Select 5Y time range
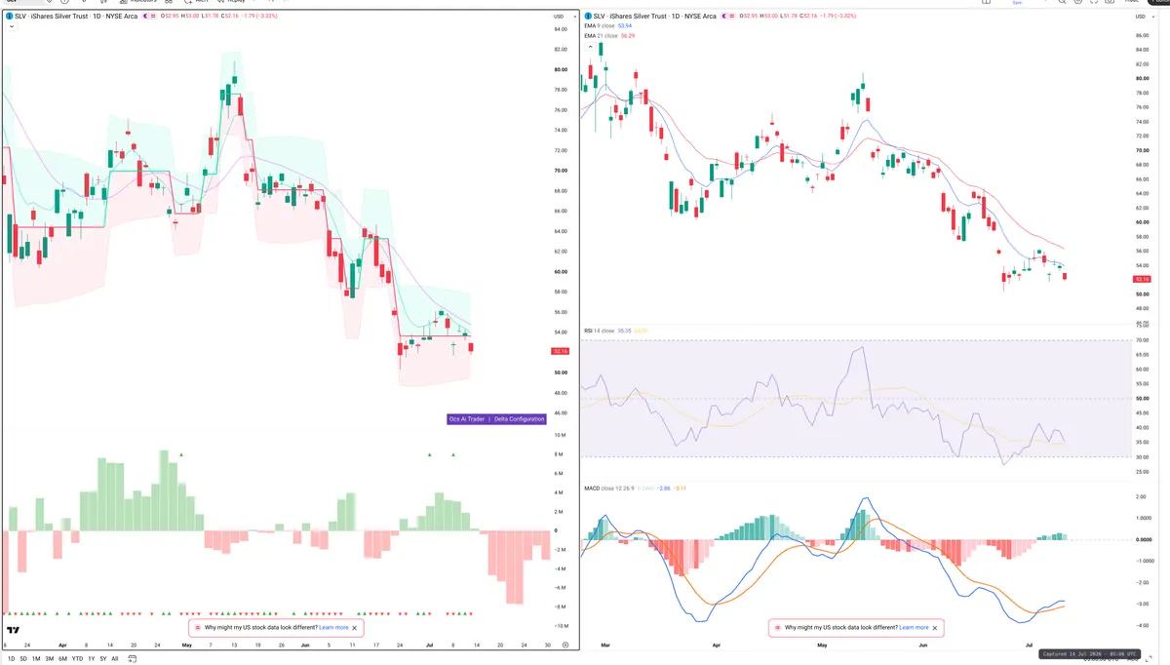Image resolution: width=1170 pixels, height=665 pixels. (102, 658)
